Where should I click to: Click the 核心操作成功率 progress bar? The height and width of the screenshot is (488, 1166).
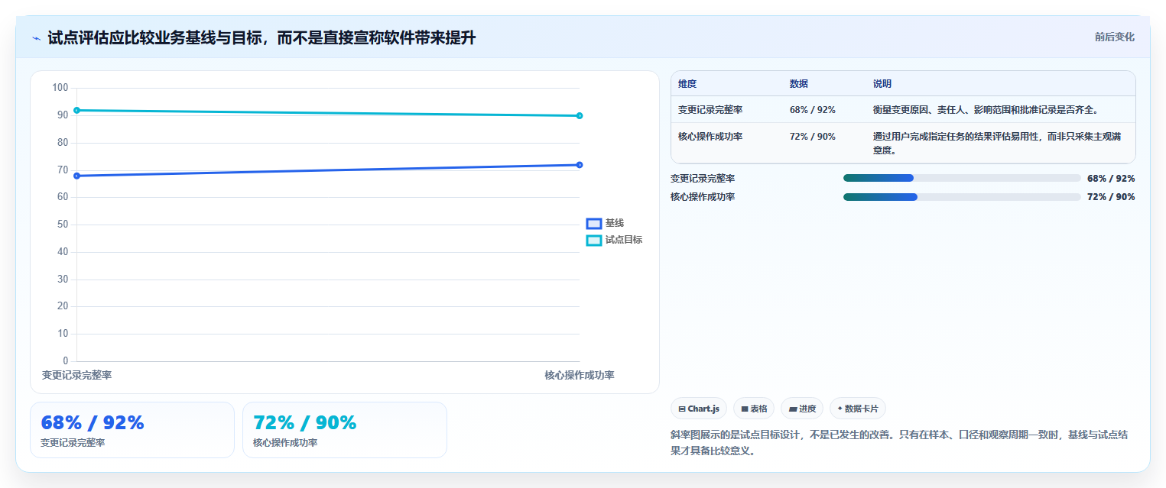(x=962, y=197)
